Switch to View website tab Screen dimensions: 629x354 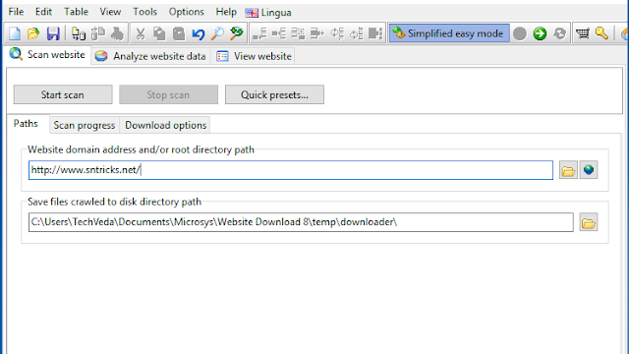click(254, 56)
